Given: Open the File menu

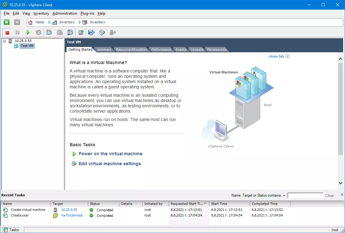Looking at the screenshot, I should (x=7, y=13).
